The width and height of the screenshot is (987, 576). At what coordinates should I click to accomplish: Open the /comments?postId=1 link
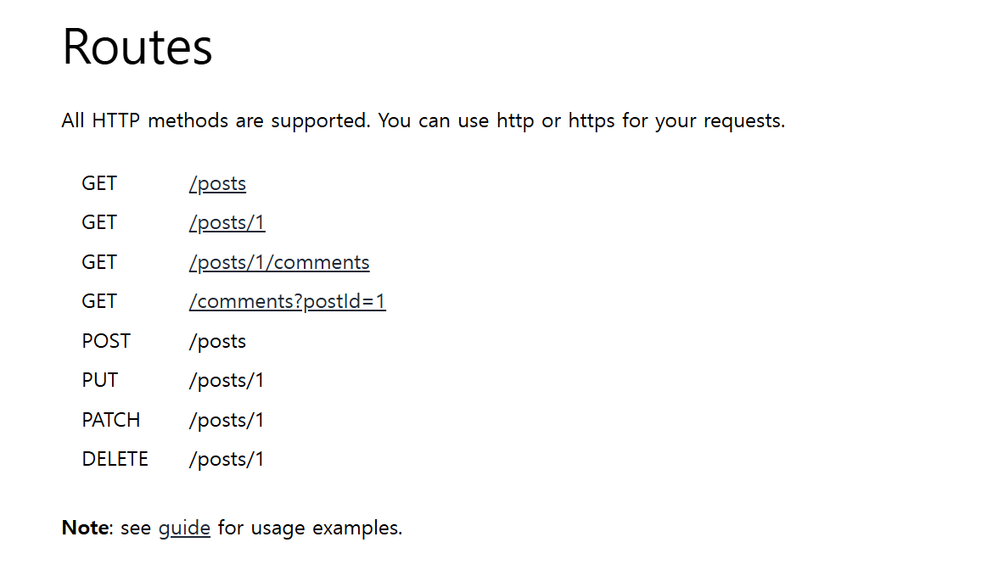click(x=287, y=301)
